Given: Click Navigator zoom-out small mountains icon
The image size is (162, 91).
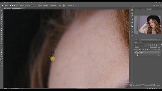Looking at the screenshot, I should click(140, 40).
